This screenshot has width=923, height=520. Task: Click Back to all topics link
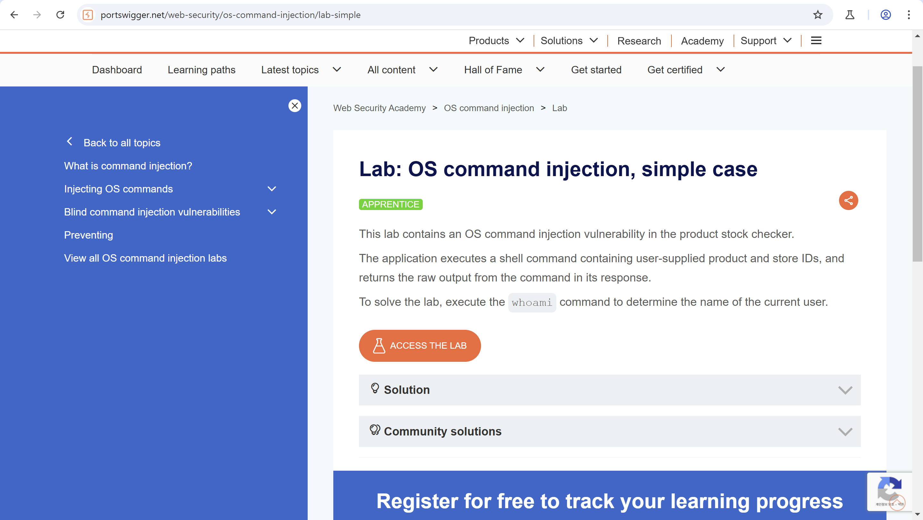coord(121,143)
